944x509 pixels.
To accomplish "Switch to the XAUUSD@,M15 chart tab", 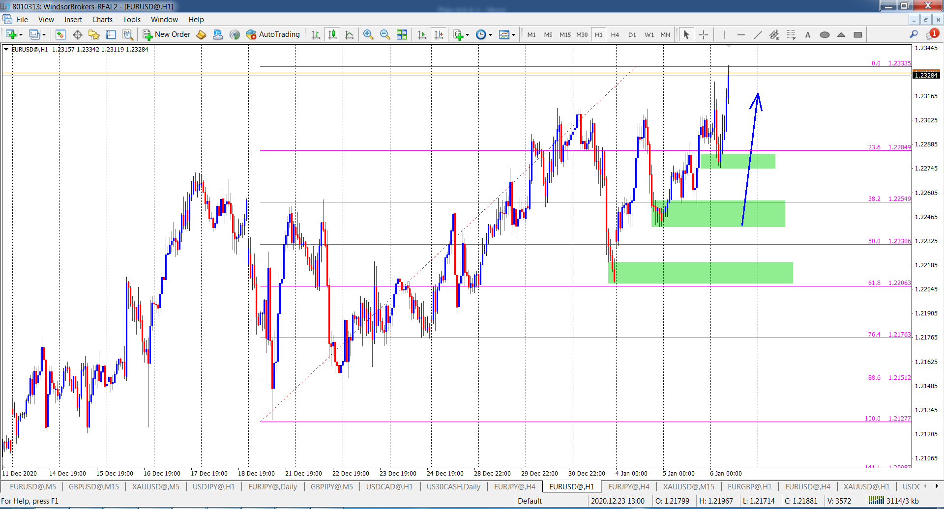I will pos(689,486).
